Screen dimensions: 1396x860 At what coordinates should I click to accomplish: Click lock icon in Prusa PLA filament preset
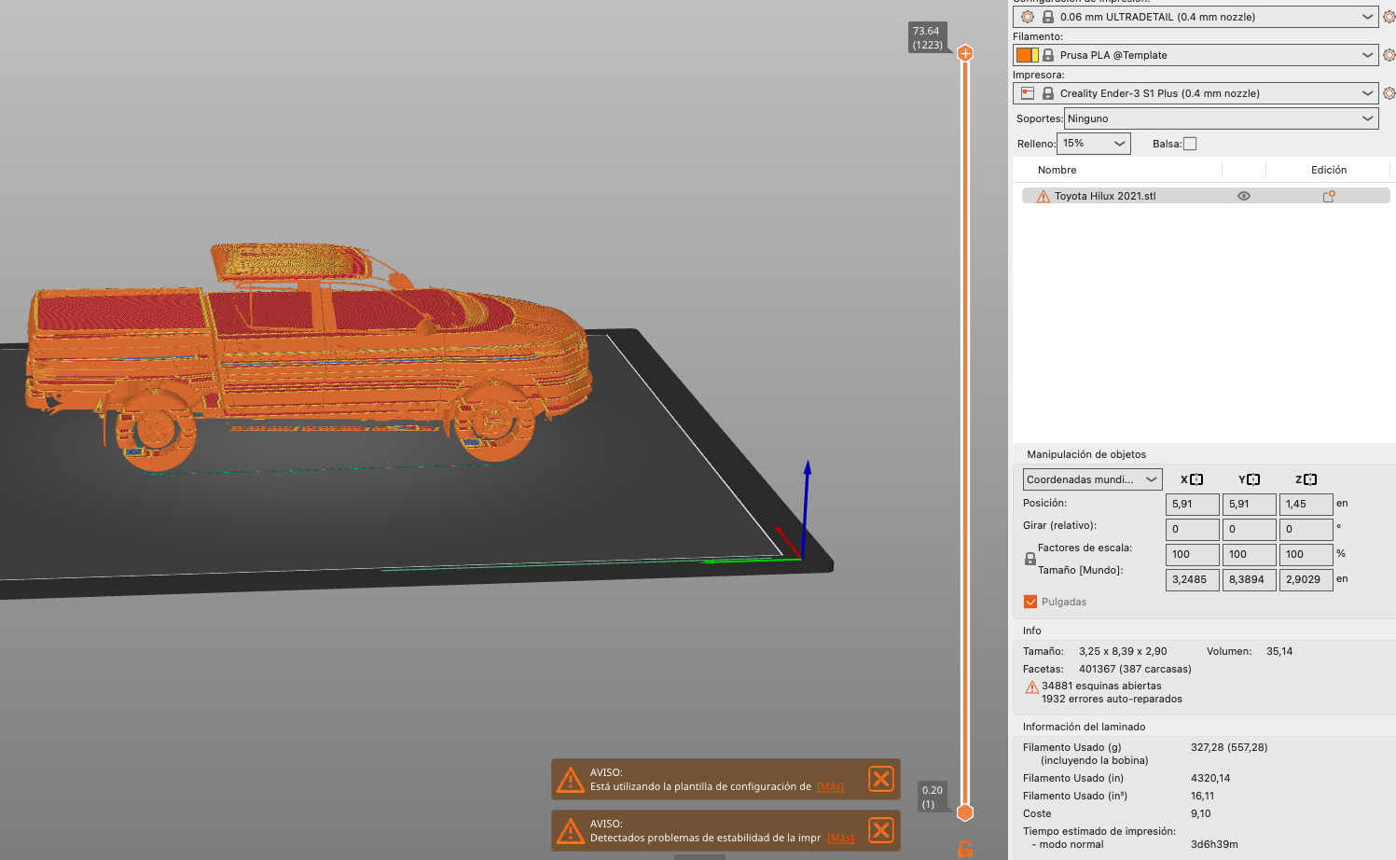pyautogui.click(x=1048, y=55)
